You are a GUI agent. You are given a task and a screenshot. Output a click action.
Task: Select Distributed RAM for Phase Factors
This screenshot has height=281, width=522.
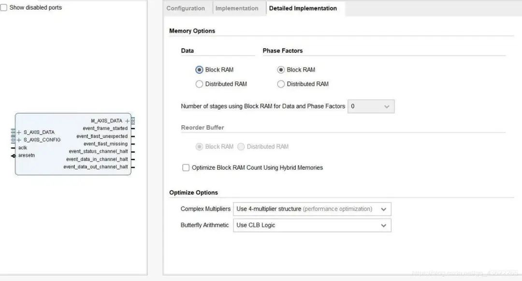(x=281, y=84)
